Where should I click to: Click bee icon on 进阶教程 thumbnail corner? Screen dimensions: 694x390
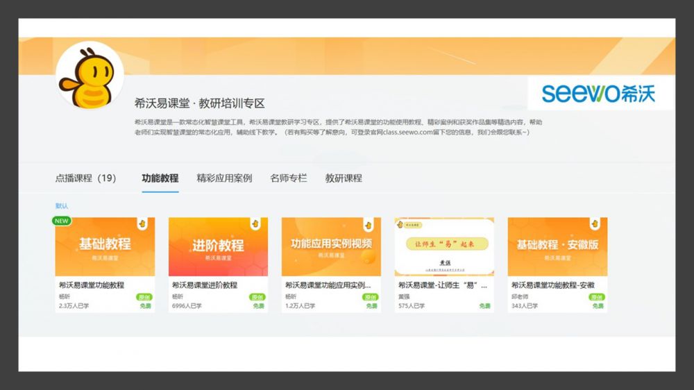255,224
